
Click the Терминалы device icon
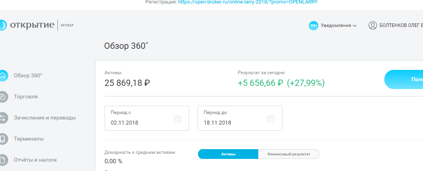(3, 139)
